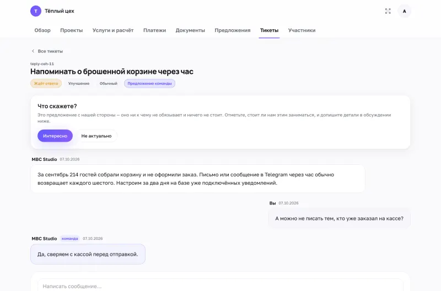Click your message about заказал на кассе
Image resolution: width=441 pixels, height=291 pixels.
coord(339,218)
